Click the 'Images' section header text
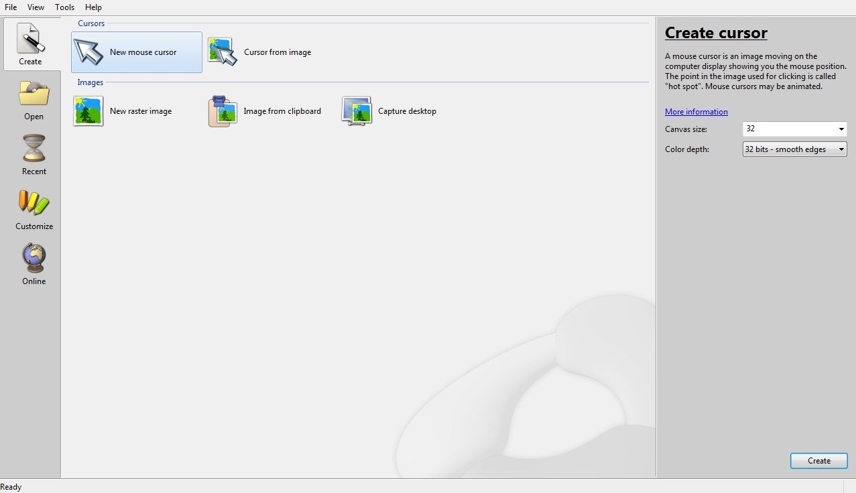The width and height of the screenshot is (856, 493). [90, 82]
